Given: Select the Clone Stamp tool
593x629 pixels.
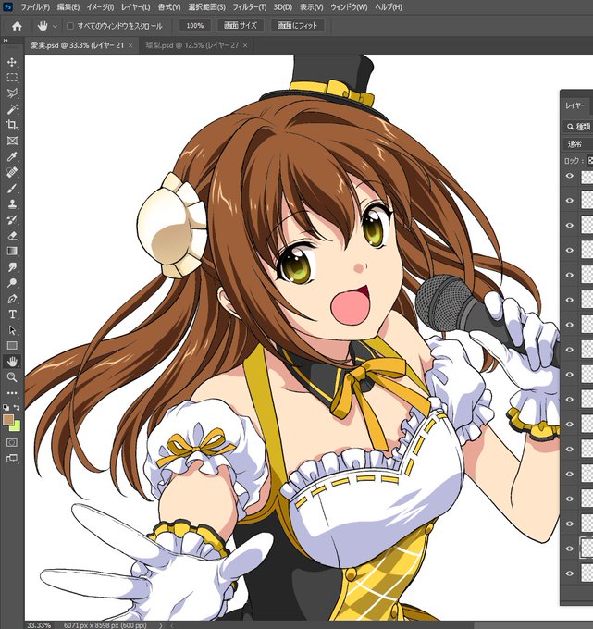Looking at the screenshot, I should tap(12, 203).
